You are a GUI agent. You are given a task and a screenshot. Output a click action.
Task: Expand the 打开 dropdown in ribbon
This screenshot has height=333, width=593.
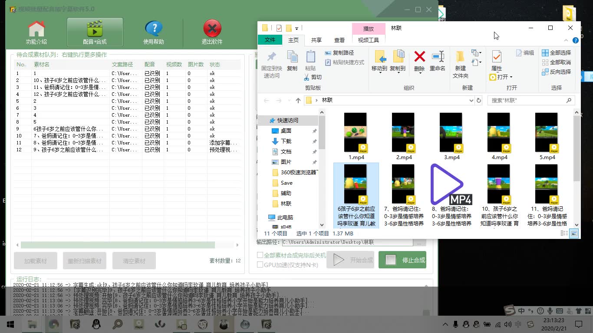coord(511,77)
